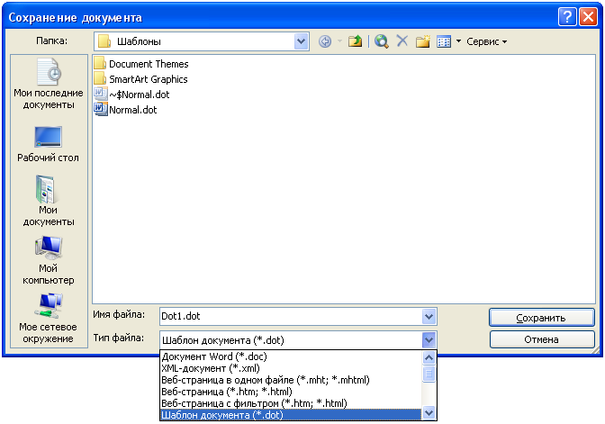
Task: Go to Рабочий стол location
Action: point(48,144)
